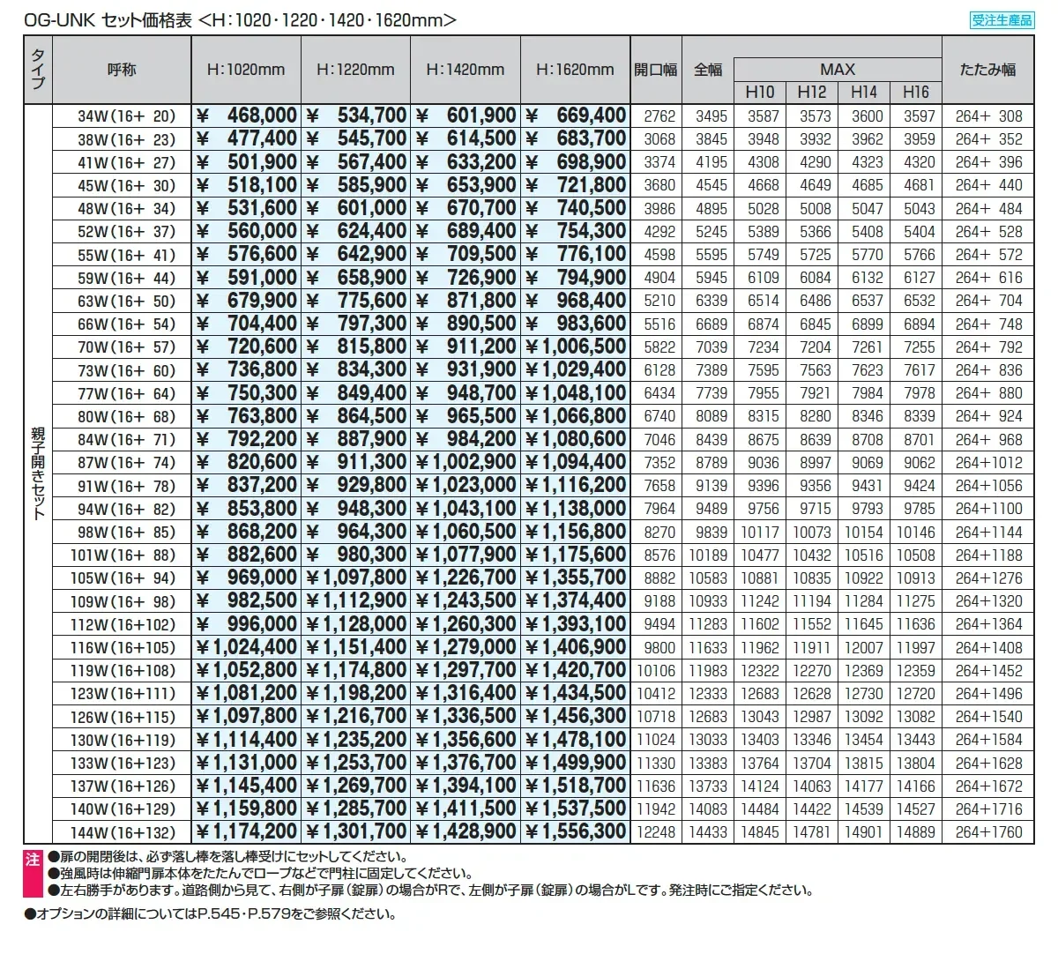Click price ¥726,900
Screen dimensions: 1058x954
pos(466,277)
